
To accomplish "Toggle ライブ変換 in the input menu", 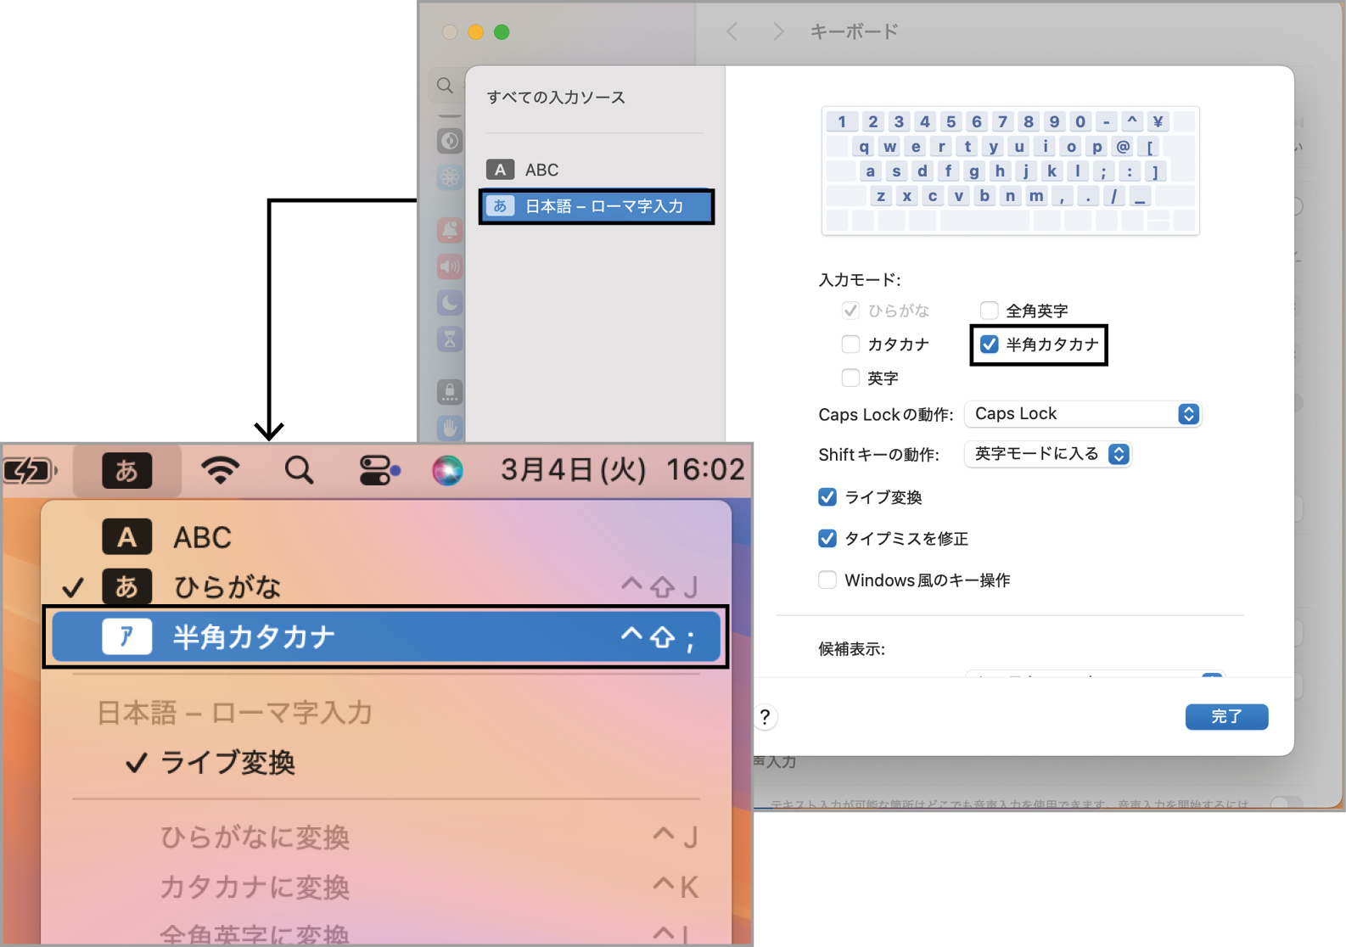I will [x=386, y=762].
